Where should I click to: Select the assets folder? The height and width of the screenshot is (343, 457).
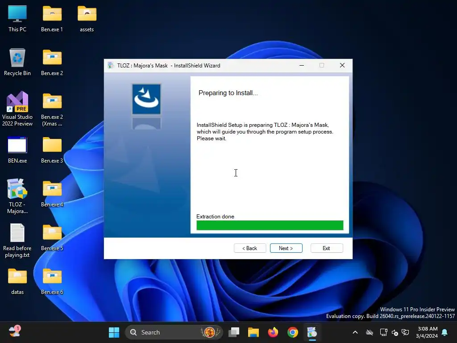click(87, 19)
